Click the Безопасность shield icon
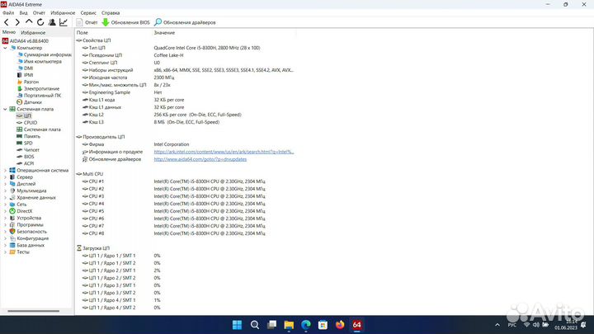This screenshot has width=594, height=334. pos(12,232)
